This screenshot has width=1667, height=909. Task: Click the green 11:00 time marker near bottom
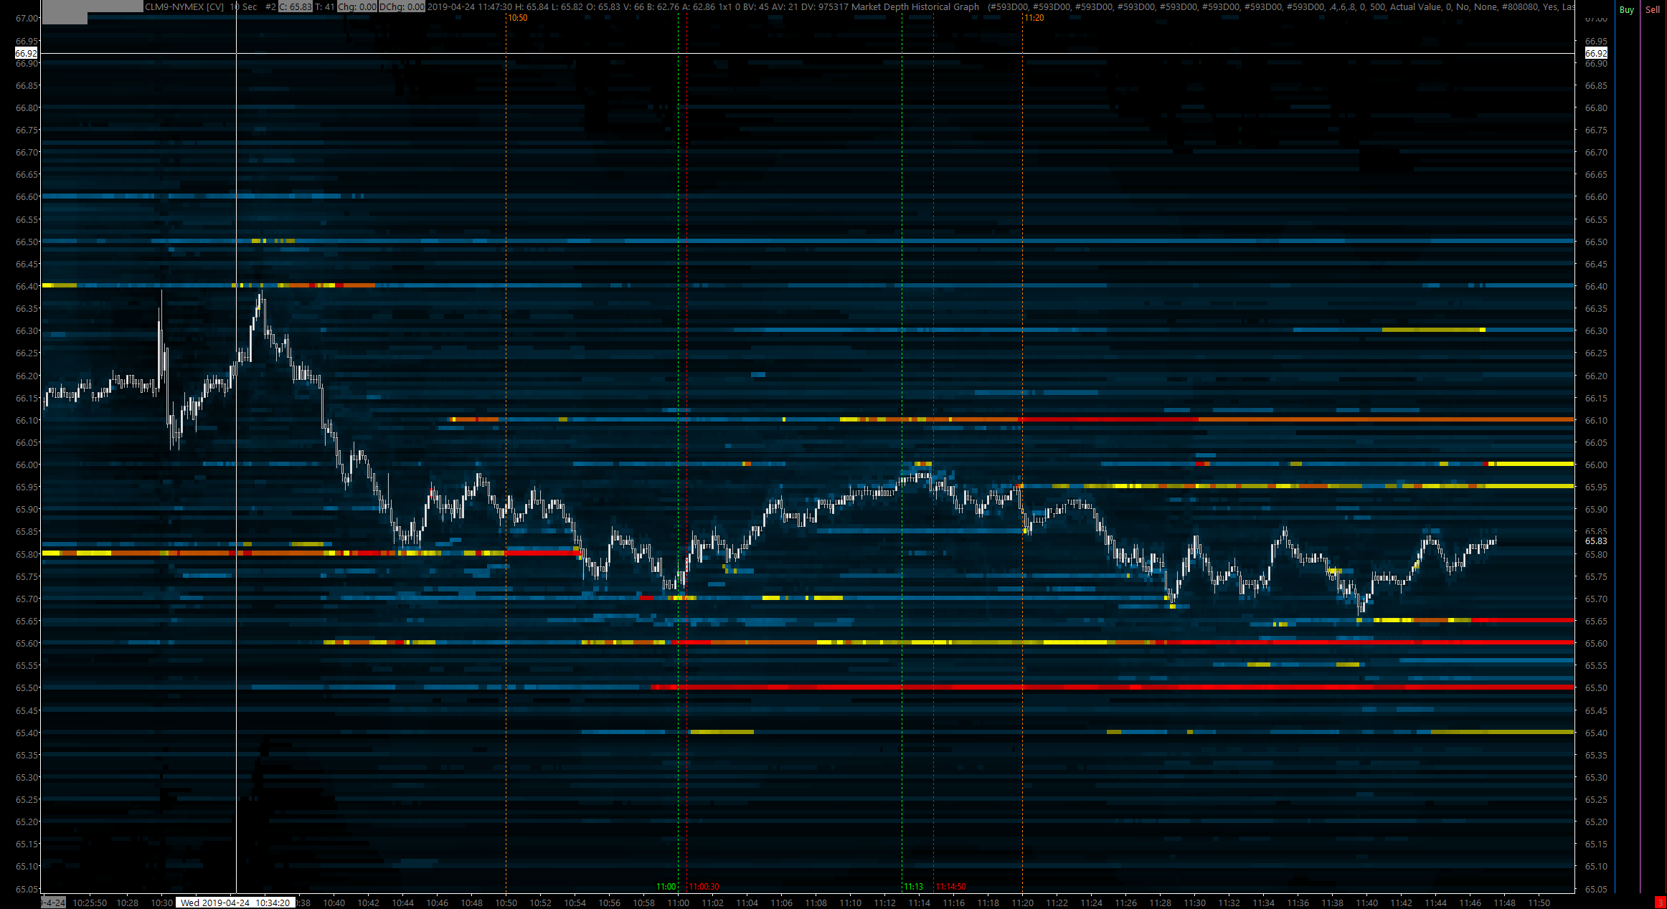click(x=666, y=887)
